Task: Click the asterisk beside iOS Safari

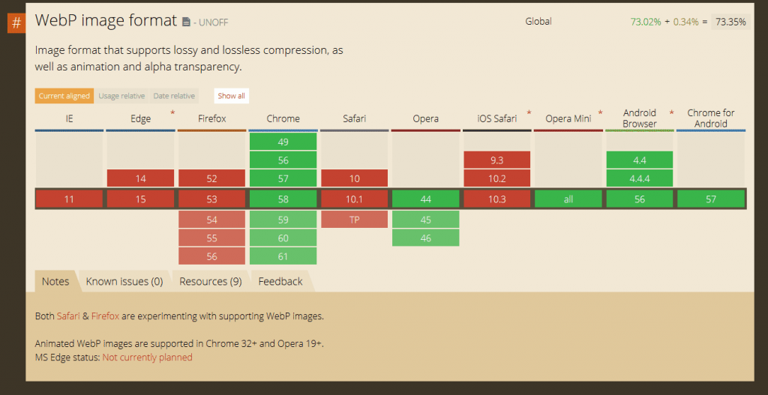Action: pos(529,113)
